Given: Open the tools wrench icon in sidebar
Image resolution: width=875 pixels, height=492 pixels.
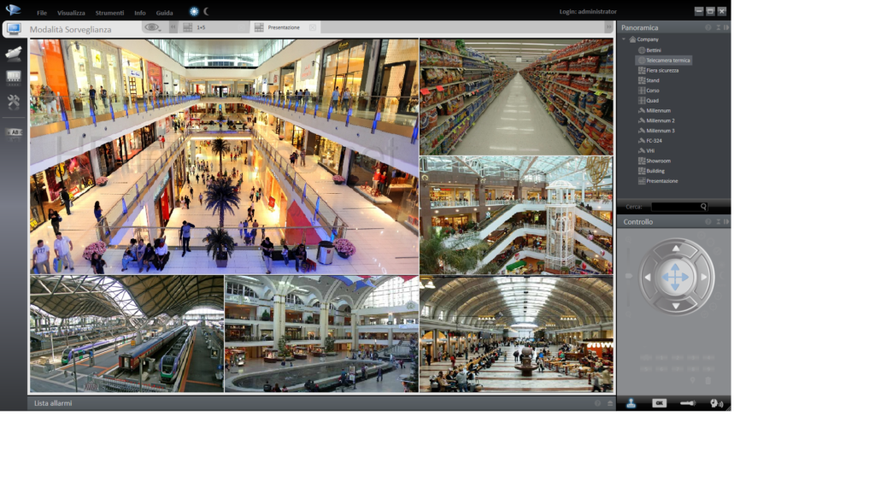Looking at the screenshot, I should coord(13,102).
